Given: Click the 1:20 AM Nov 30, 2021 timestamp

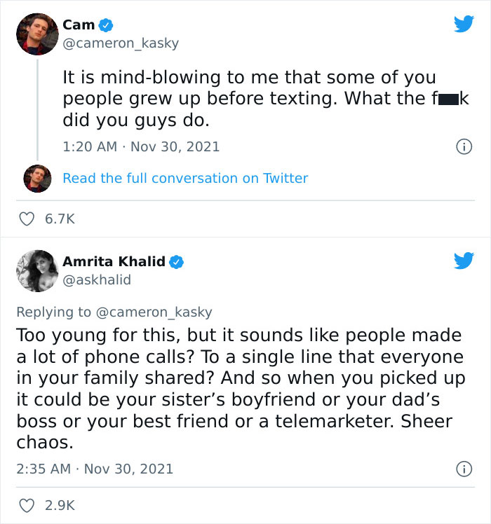Looking at the screenshot, I should pos(141,147).
